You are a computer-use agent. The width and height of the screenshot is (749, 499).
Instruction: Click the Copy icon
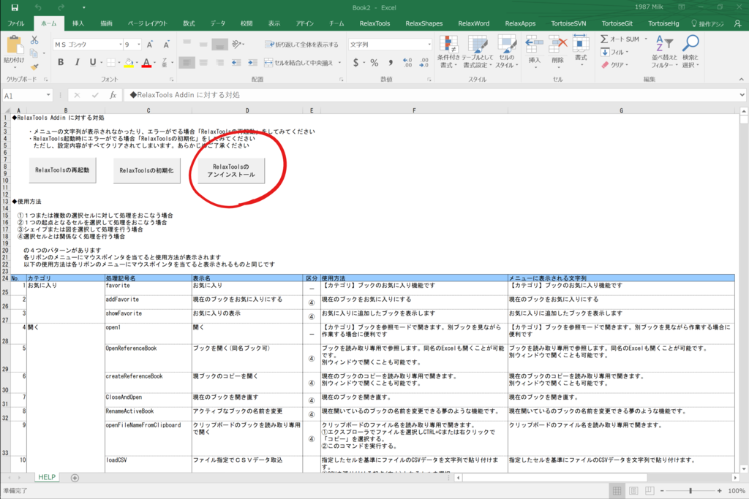click(34, 53)
